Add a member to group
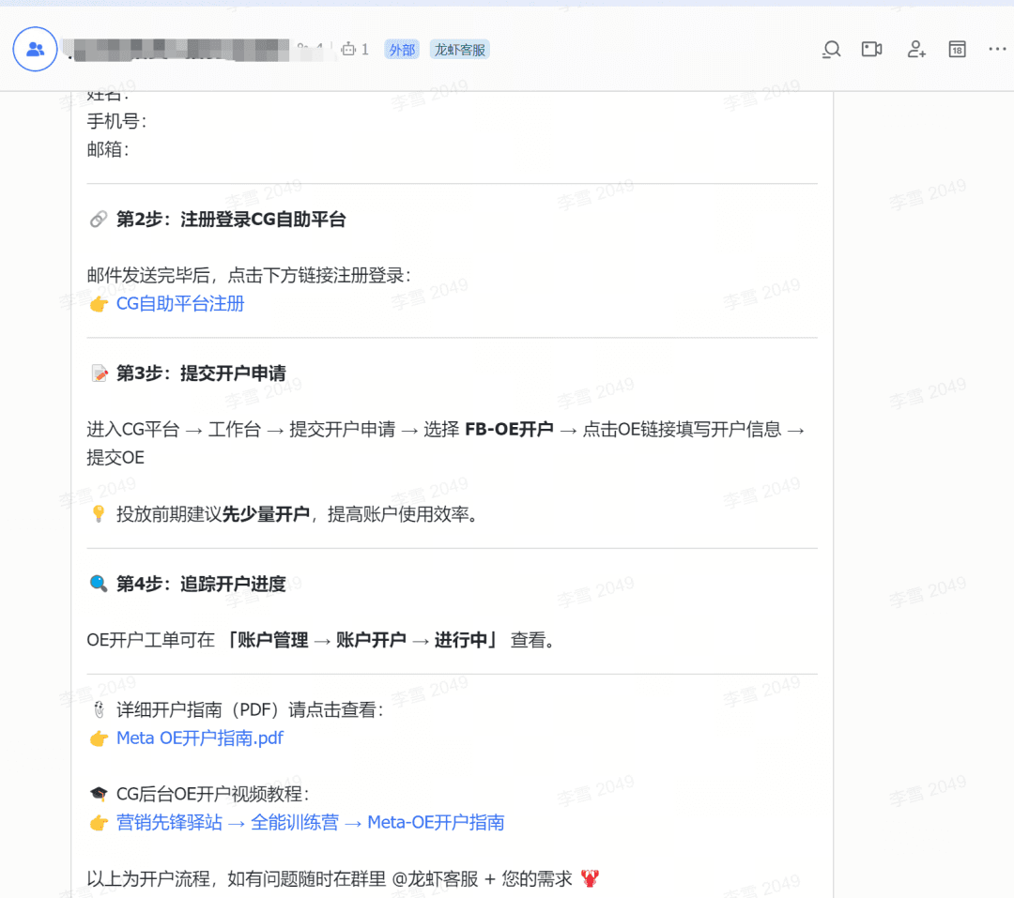The image size is (1014, 898). (x=915, y=49)
